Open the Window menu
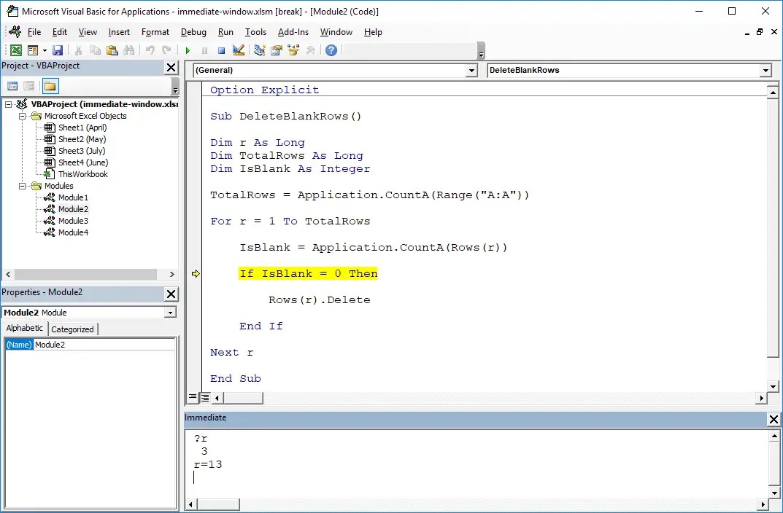783x513 pixels. (x=336, y=32)
